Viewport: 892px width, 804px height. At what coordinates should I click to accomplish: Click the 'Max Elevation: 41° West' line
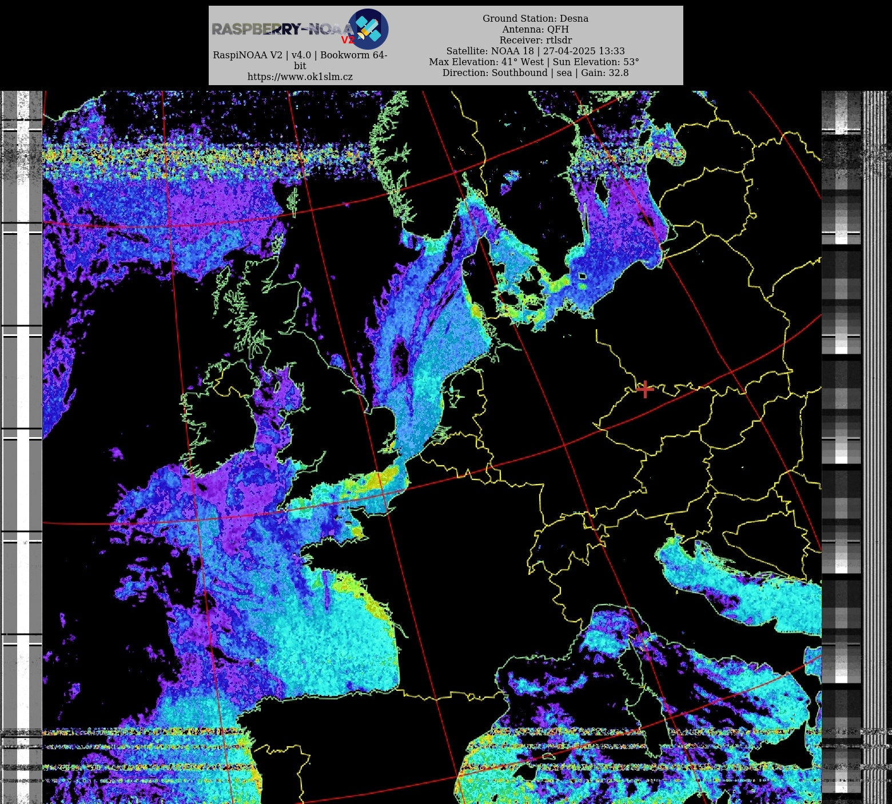point(534,62)
